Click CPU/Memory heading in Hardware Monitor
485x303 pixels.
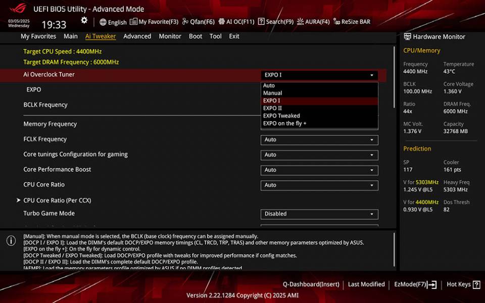click(421, 50)
